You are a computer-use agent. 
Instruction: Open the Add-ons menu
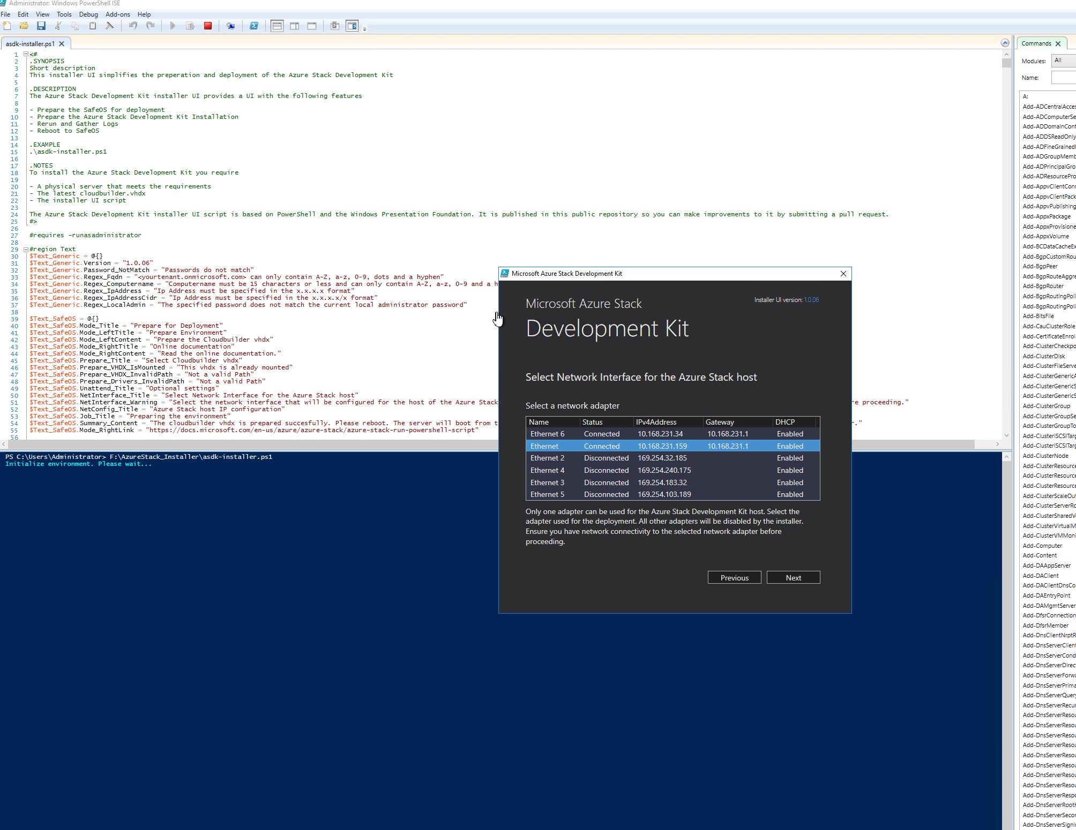click(118, 14)
